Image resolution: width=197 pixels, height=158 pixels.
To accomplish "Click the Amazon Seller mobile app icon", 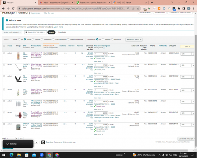I will tap(43, 142).
